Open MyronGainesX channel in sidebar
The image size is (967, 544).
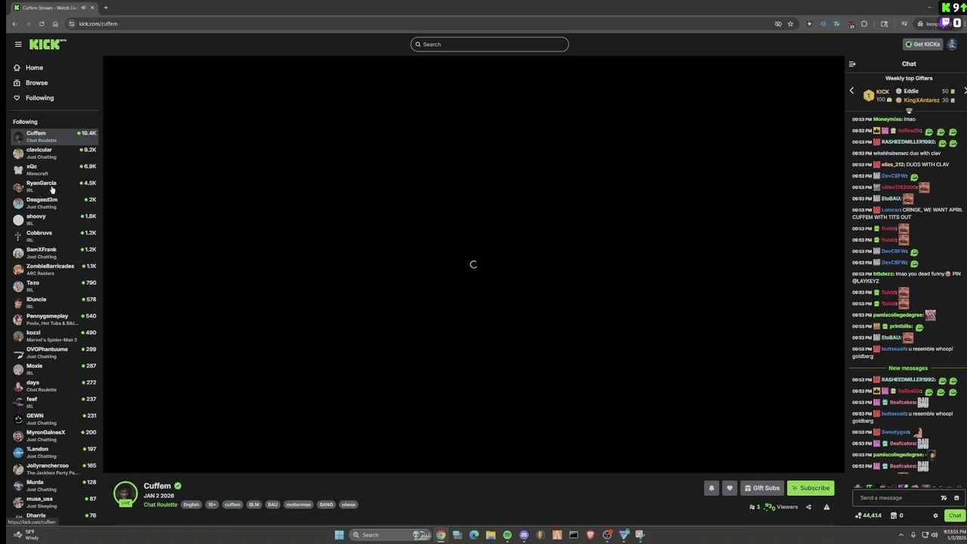click(54, 436)
